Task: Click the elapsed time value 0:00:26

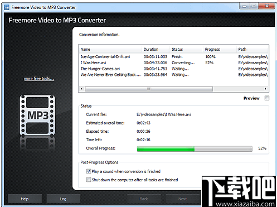Action: [x=143, y=131]
